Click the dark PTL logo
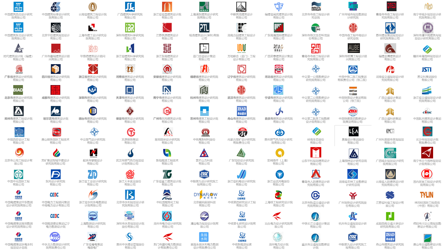 pyautogui.click(x=204, y=28)
